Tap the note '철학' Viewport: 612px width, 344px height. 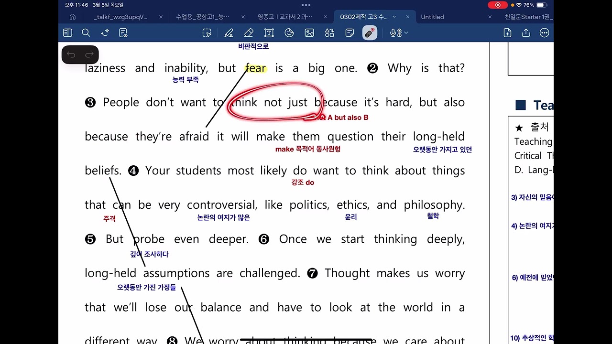[x=433, y=216]
